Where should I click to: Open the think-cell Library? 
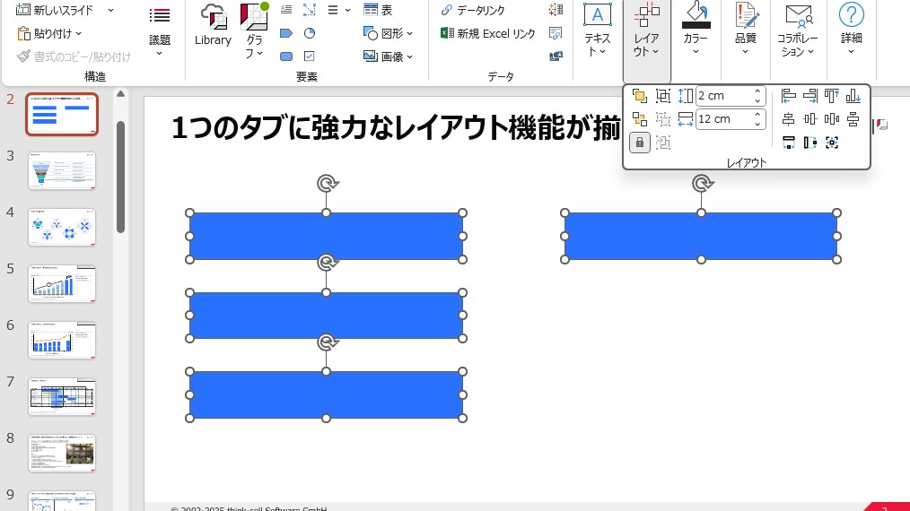tap(213, 27)
